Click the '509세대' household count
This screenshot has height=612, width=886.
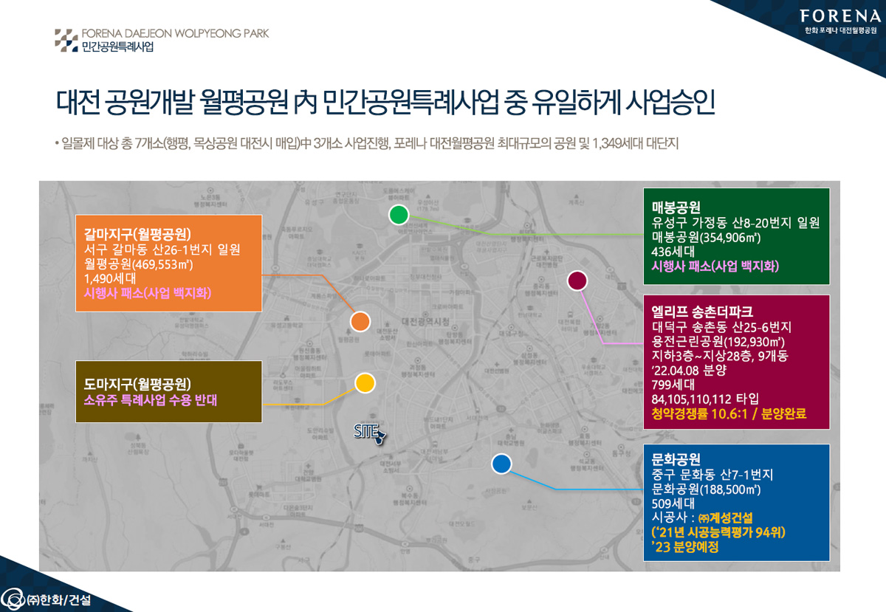673,503
